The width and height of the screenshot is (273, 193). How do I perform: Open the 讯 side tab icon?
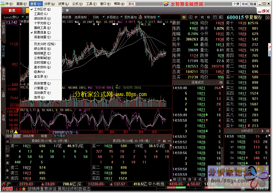[7, 141]
